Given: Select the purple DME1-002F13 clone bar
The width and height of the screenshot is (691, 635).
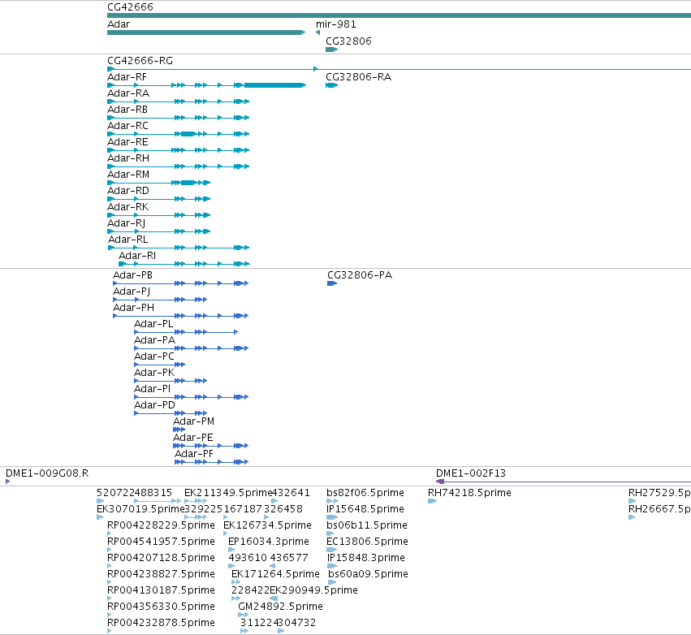Looking at the screenshot, I should tap(564, 482).
